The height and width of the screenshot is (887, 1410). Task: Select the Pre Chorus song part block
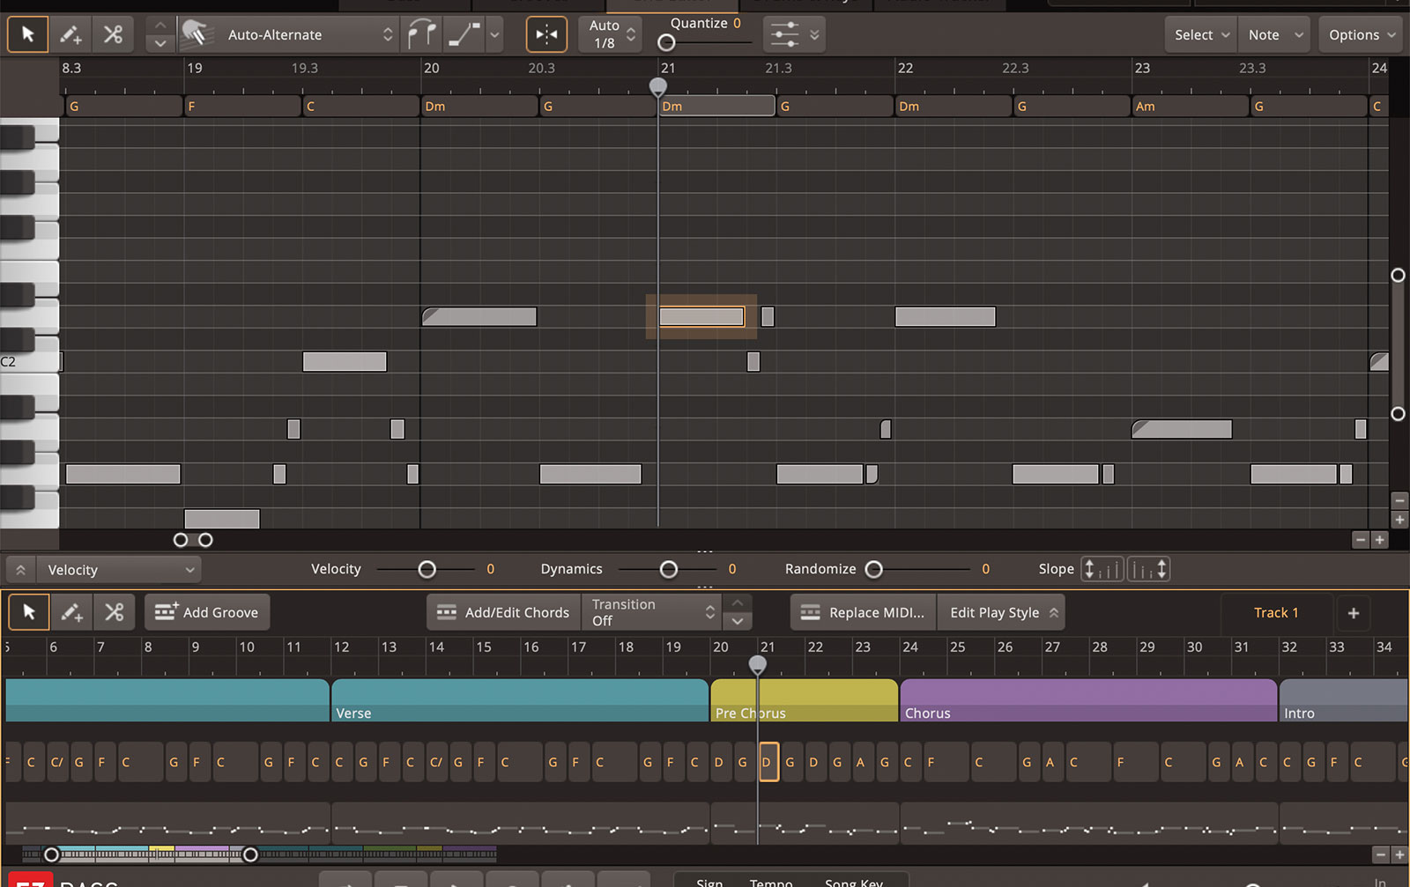[x=805, y=700]
